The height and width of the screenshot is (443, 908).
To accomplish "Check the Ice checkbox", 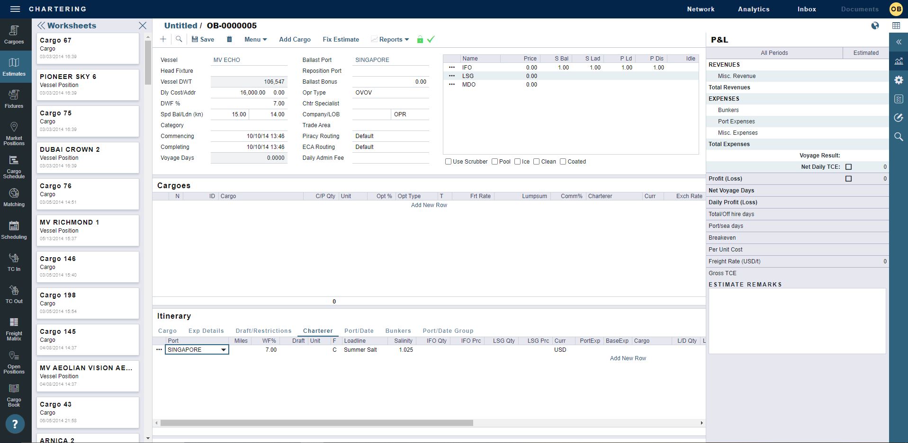I will point(517,161).
